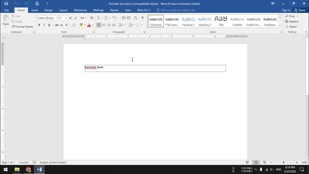Clear all formatting icon
This screenshot has height=174, width=309.
[x=92, y=18]
